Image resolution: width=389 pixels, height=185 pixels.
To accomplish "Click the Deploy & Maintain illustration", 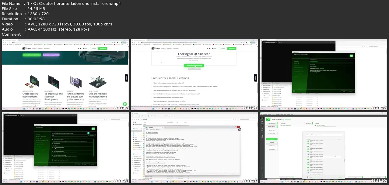I will click(97, 82).
